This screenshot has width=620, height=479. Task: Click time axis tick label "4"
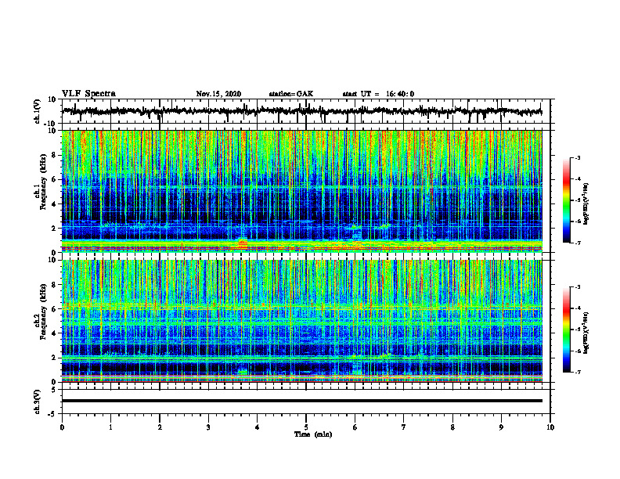[258, 427]
